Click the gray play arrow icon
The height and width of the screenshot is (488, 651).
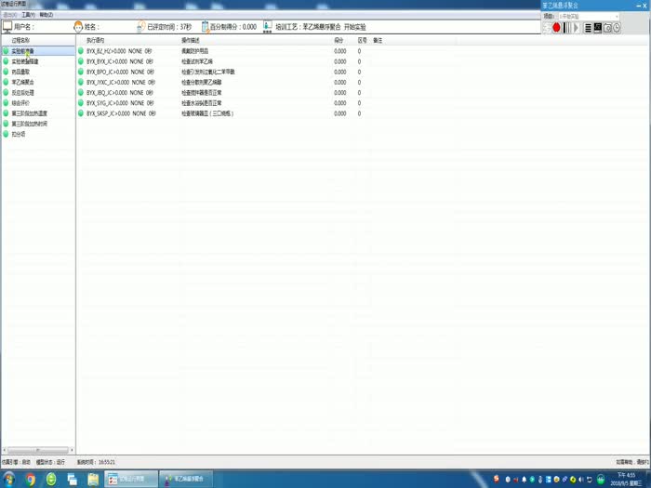click(577, 28)
